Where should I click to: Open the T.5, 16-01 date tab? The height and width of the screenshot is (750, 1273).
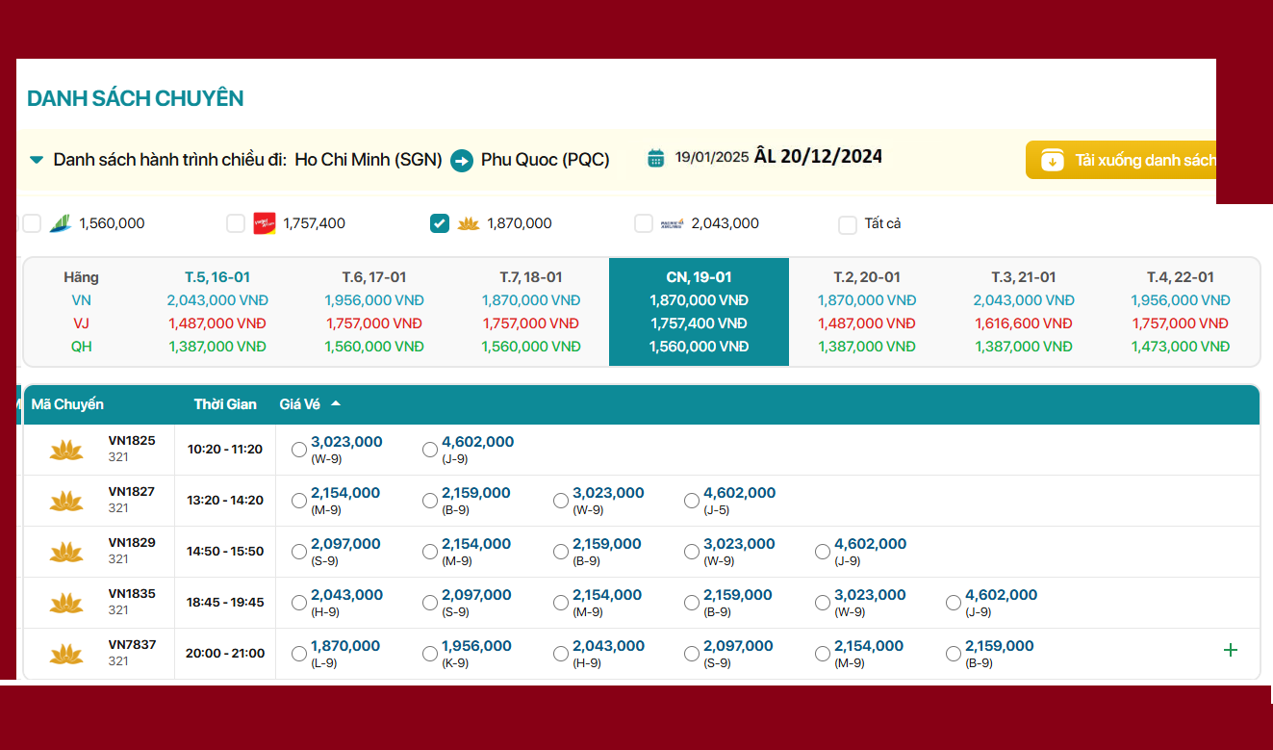click(217, 311)
